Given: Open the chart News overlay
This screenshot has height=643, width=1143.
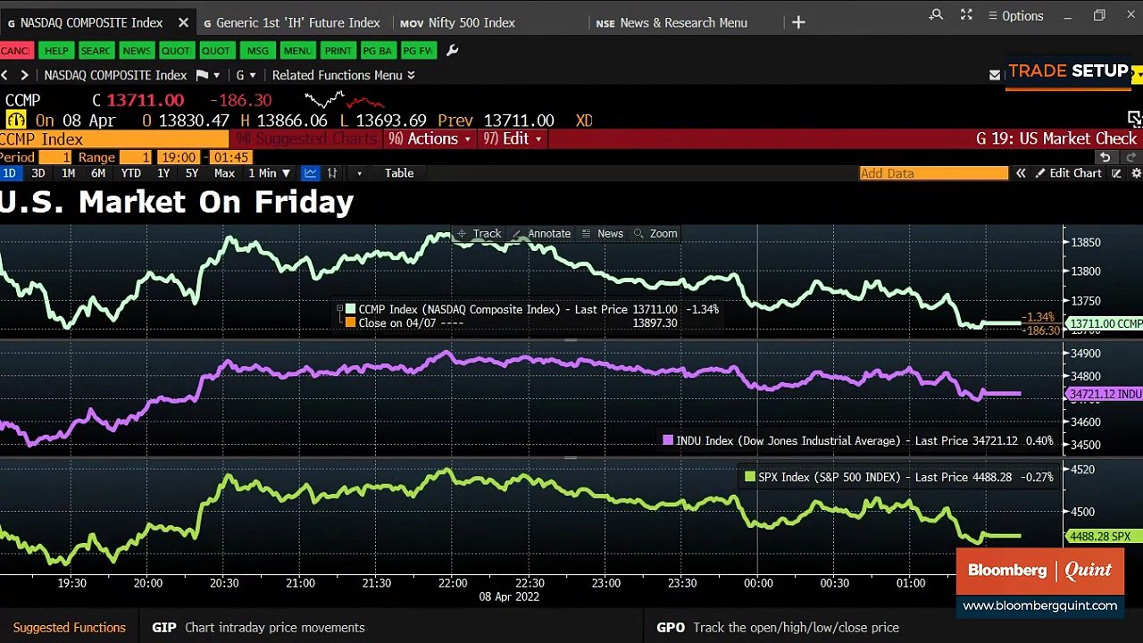Looking at the screenshot, I should click(x=602, y=233).
